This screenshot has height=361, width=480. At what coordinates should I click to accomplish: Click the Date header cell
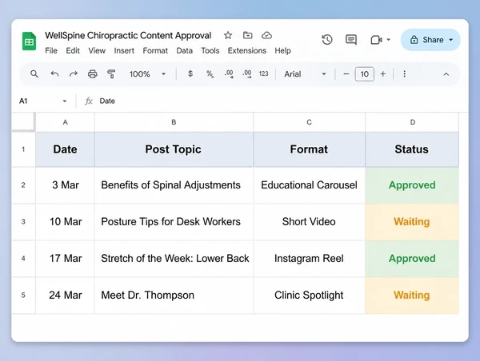[x=66, y=149]
